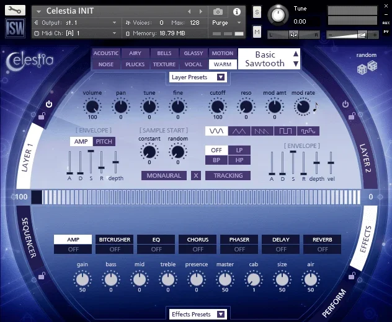Click the volume minus button
Image resolution: width=392 pixels, height=322 pixels.
tap(330, 35)
